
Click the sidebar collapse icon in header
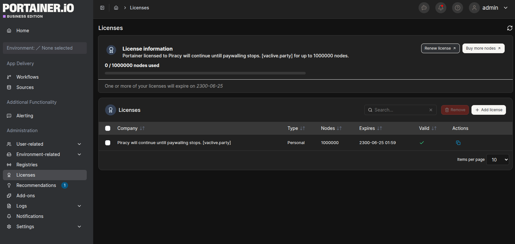tap(102, 8)
